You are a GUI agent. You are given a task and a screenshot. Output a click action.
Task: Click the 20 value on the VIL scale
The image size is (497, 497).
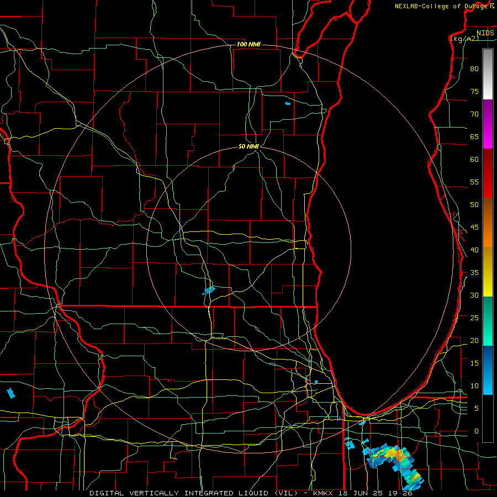[x=474, y=340]
